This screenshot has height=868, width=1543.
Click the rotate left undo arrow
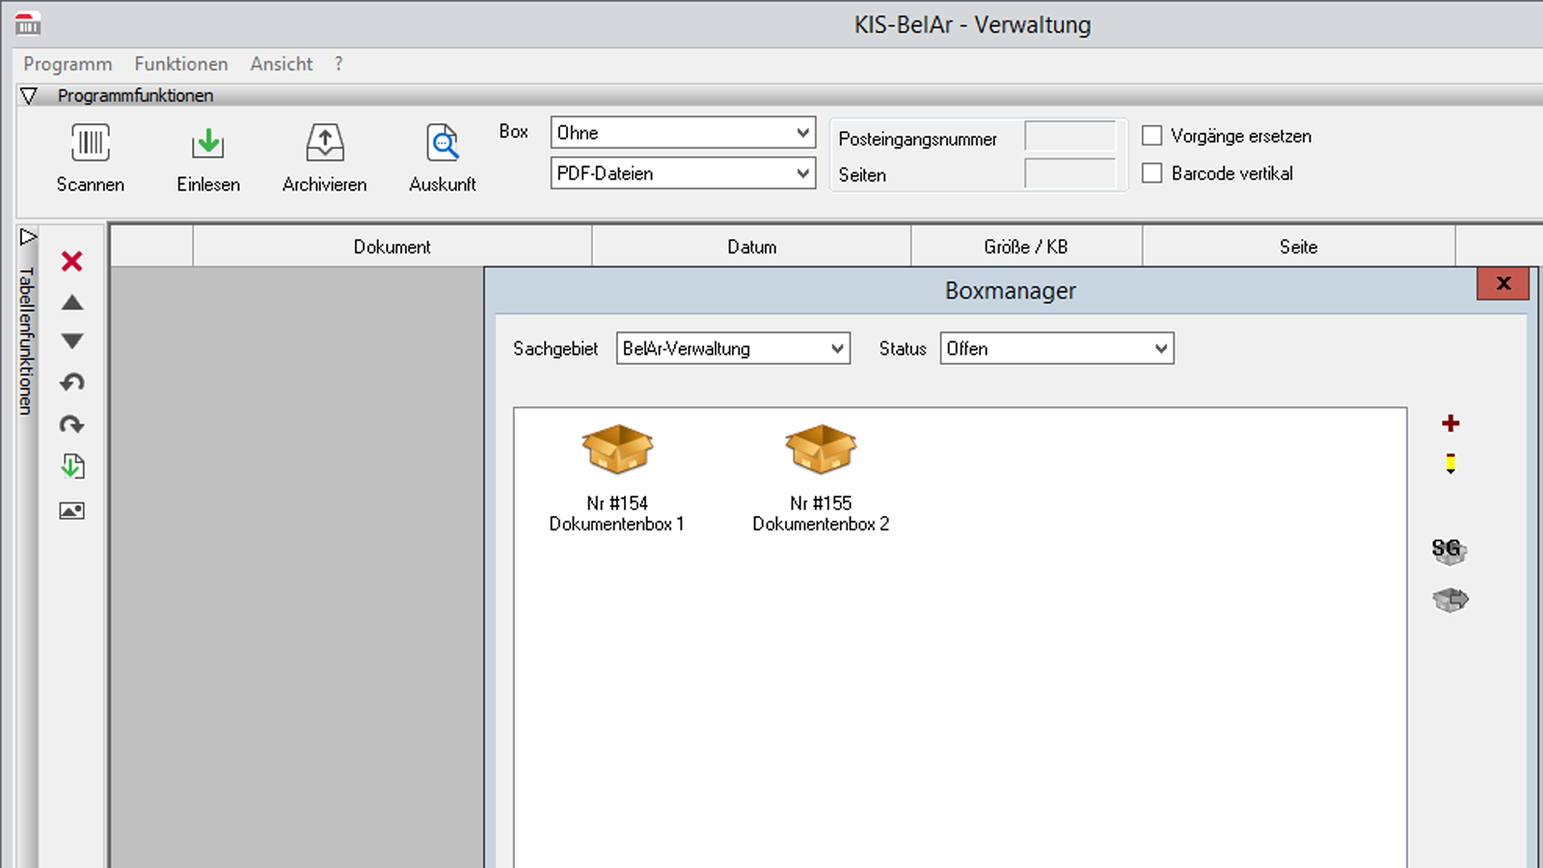coord(71,383)
